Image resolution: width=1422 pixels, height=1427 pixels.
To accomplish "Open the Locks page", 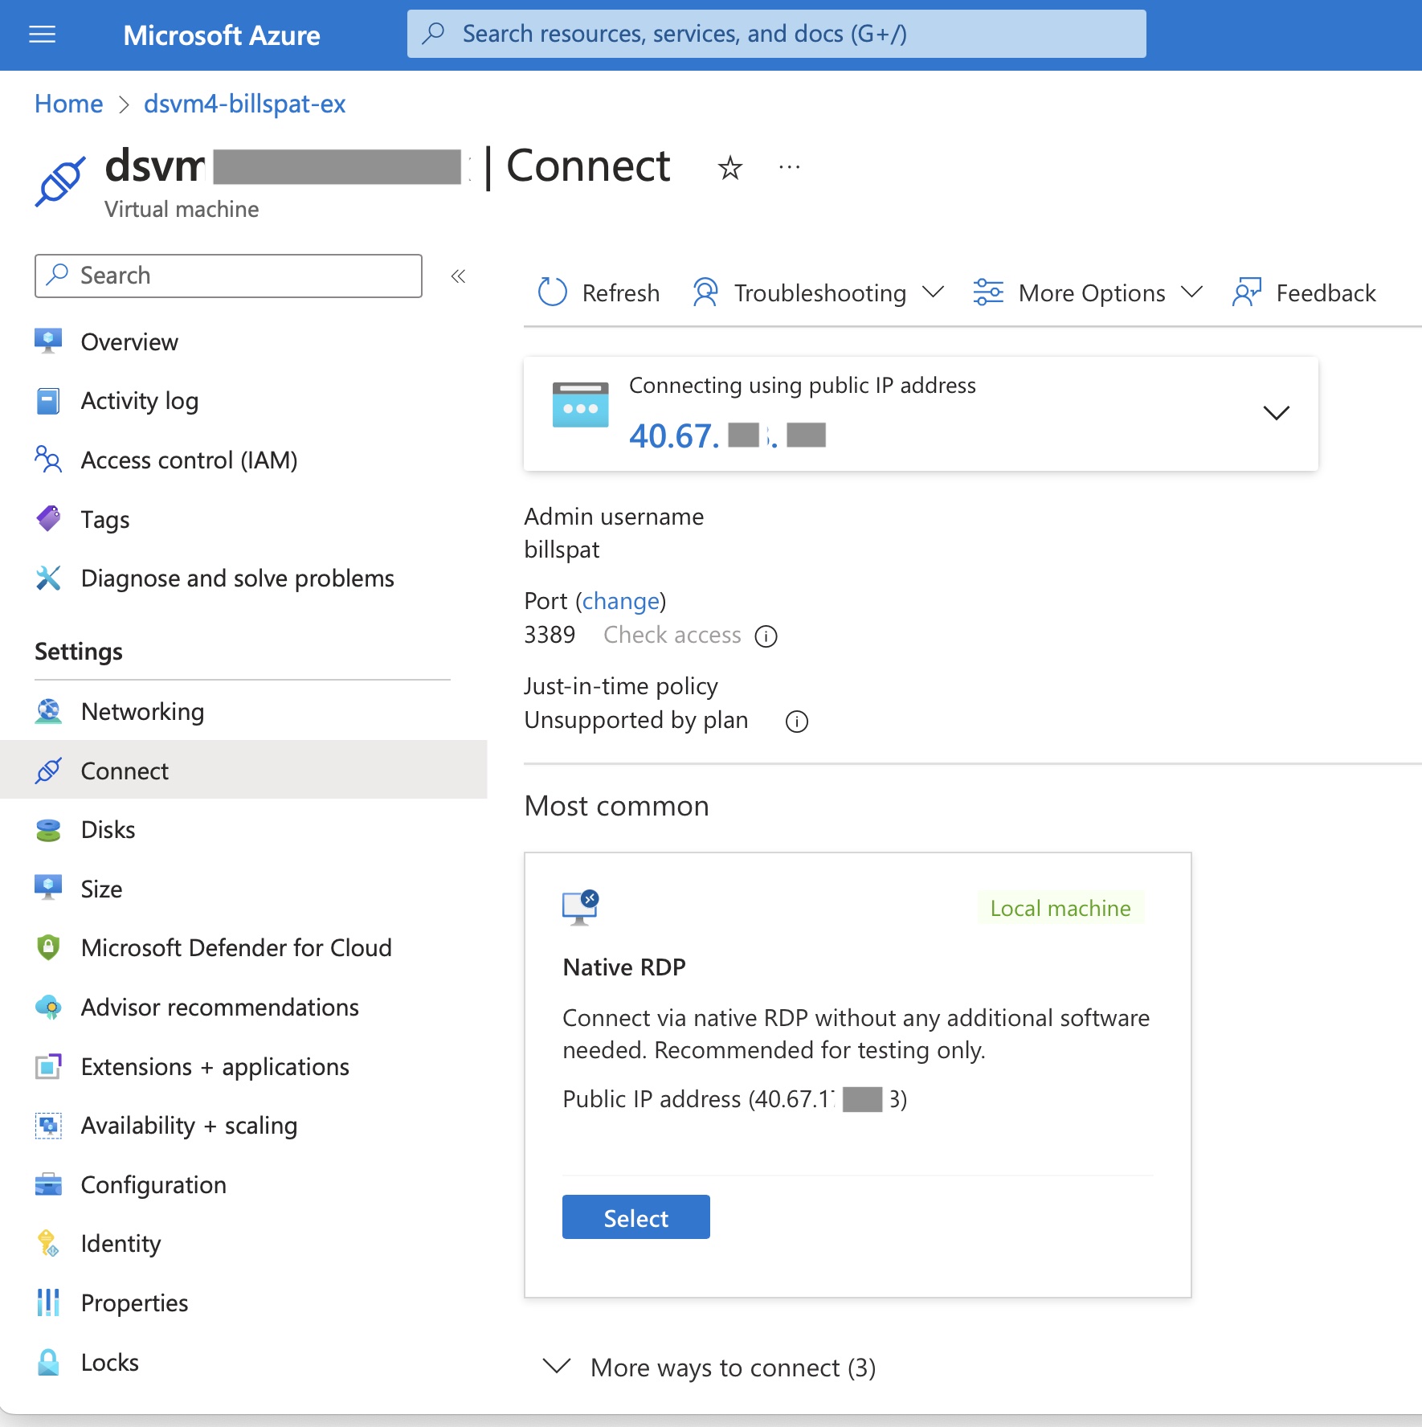I will tap(110, 1362).
